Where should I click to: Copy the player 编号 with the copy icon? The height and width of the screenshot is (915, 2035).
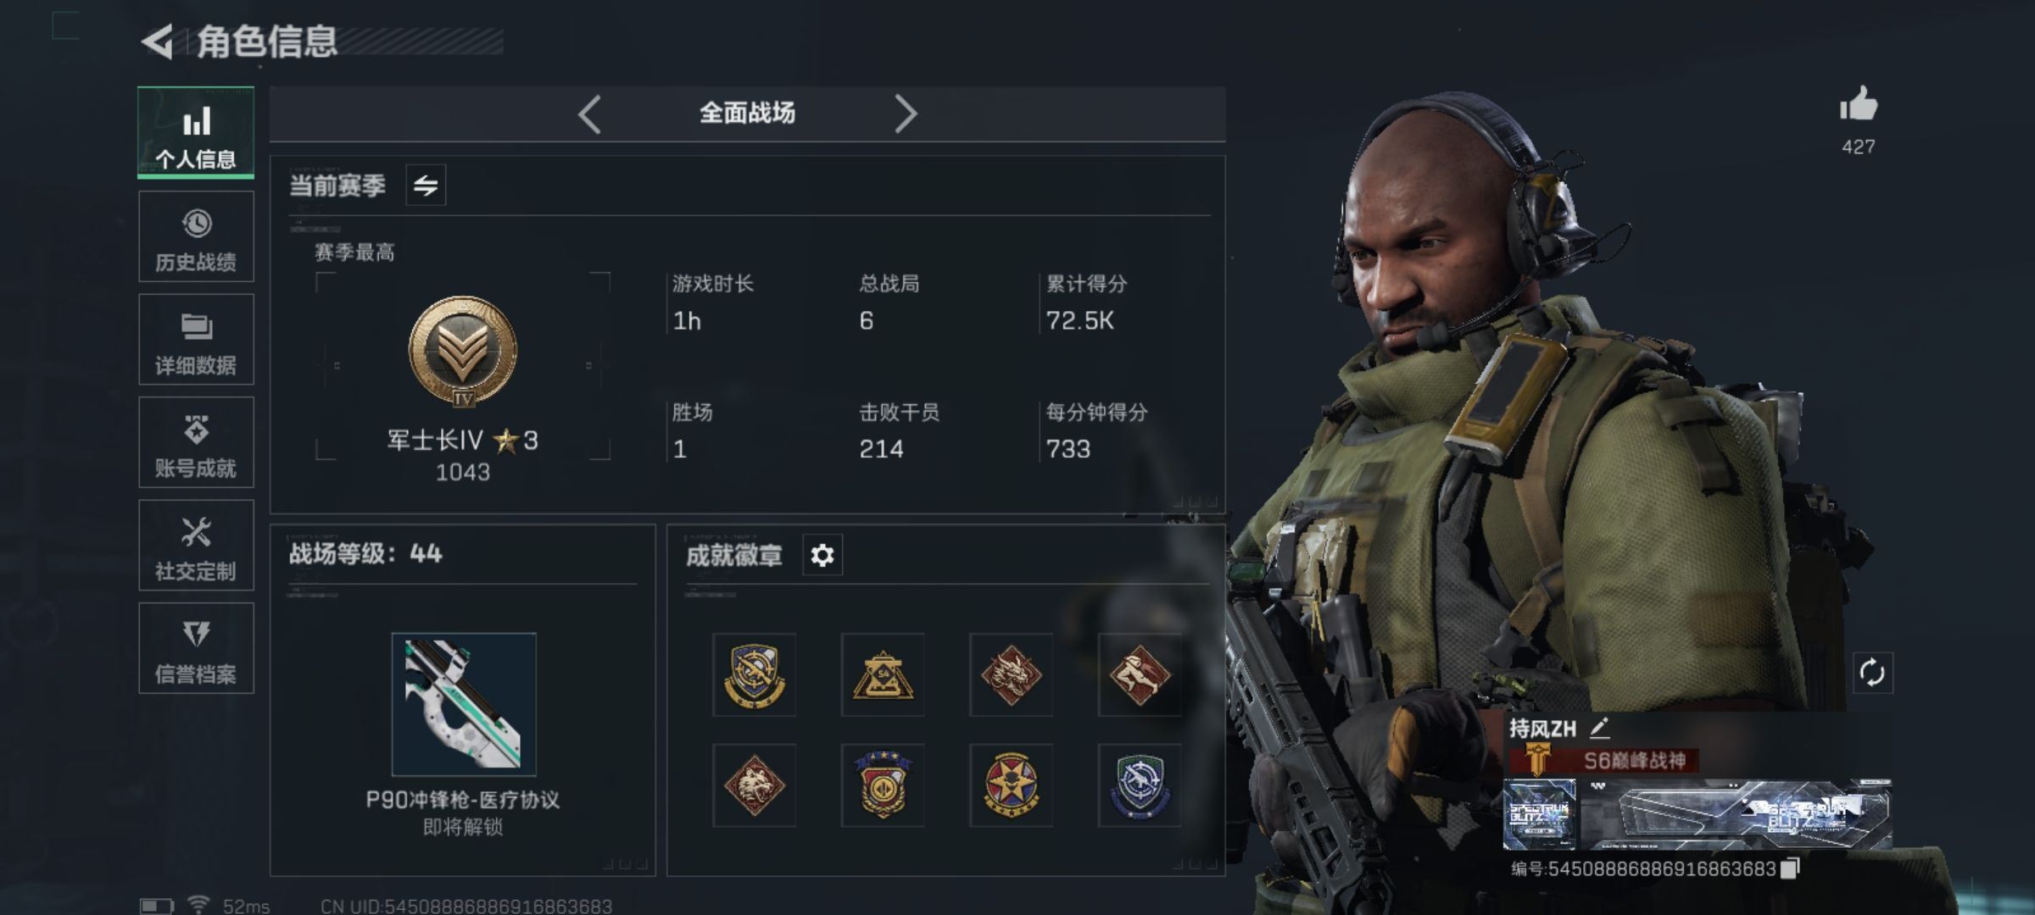coord(1789,868)
